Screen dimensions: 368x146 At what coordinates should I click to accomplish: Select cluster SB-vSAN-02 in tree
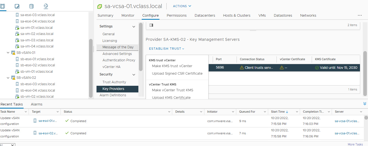point(26,78)
